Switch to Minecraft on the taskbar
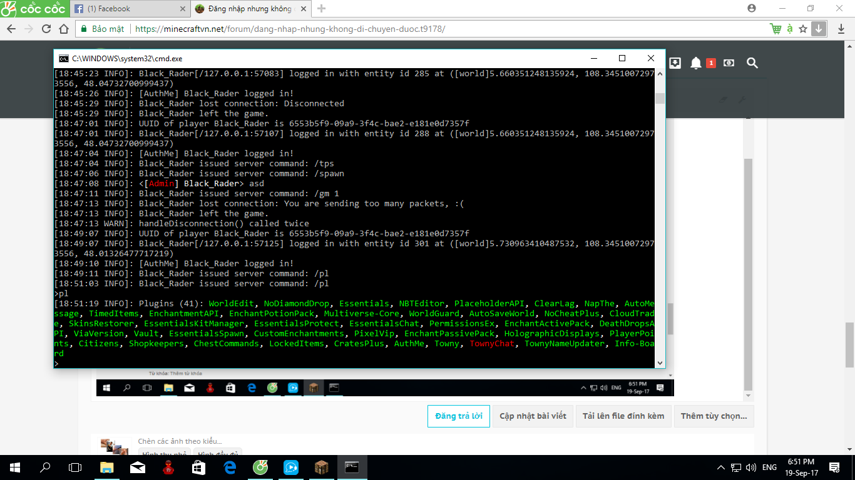 (x=322, y=467)
